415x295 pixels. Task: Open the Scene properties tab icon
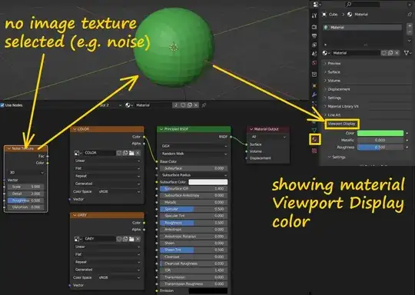click(x=314, y=54)
